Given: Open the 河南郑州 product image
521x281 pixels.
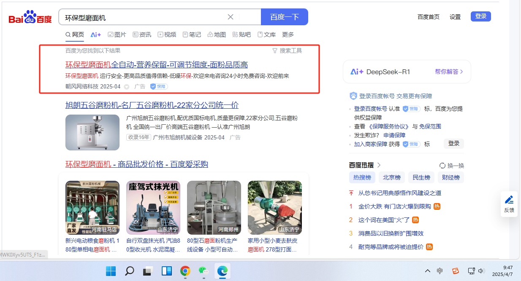Looking at the screenshot, I should click(214, 207).
